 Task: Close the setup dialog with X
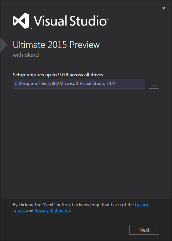coord(164,8)
